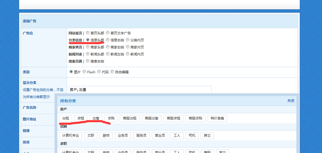Pick the 商家头部 ad position
This screenshot has width=322, height=153.
tap(88, 47)
